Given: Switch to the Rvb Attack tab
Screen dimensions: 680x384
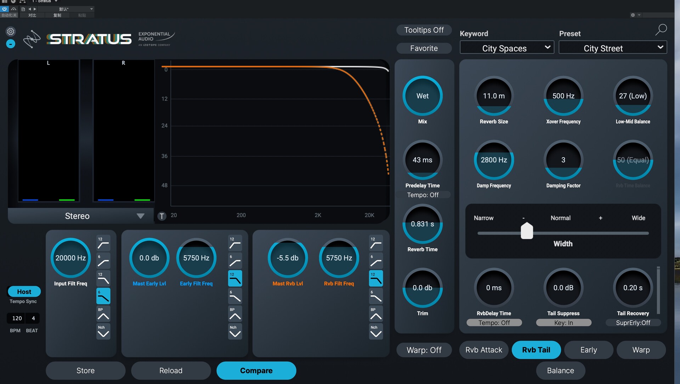Looking at the screenshot, I should point(483,350).
